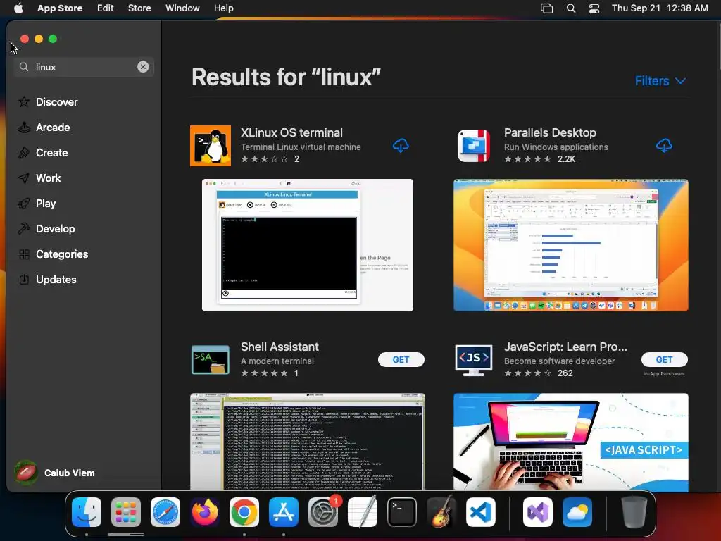Click the Parallels Desktop title

[550, 132]
